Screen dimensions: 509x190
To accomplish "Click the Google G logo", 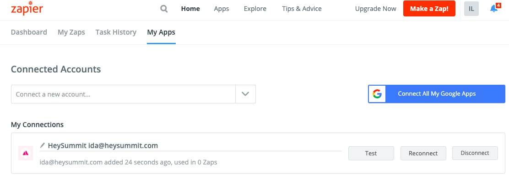I will 377,94.
